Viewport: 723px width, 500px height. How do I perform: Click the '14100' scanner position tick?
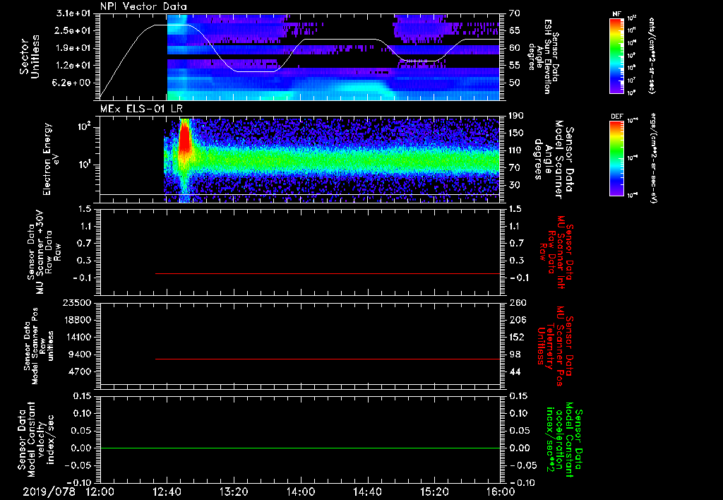tap(77, 337)
